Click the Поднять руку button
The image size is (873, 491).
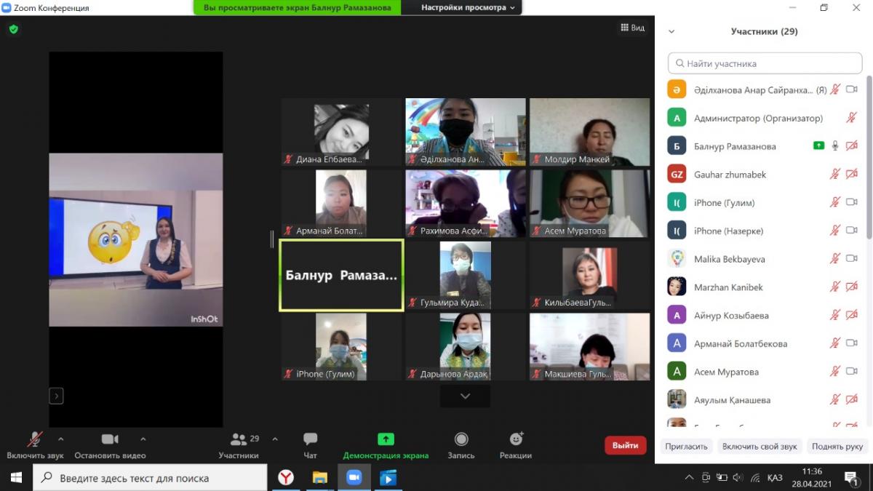837,447
